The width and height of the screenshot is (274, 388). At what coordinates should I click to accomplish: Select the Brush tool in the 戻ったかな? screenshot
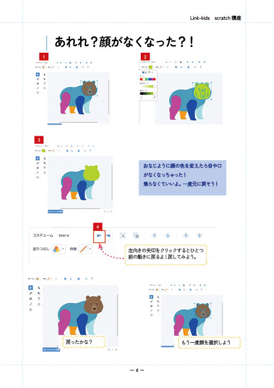[x=31, y=293]
